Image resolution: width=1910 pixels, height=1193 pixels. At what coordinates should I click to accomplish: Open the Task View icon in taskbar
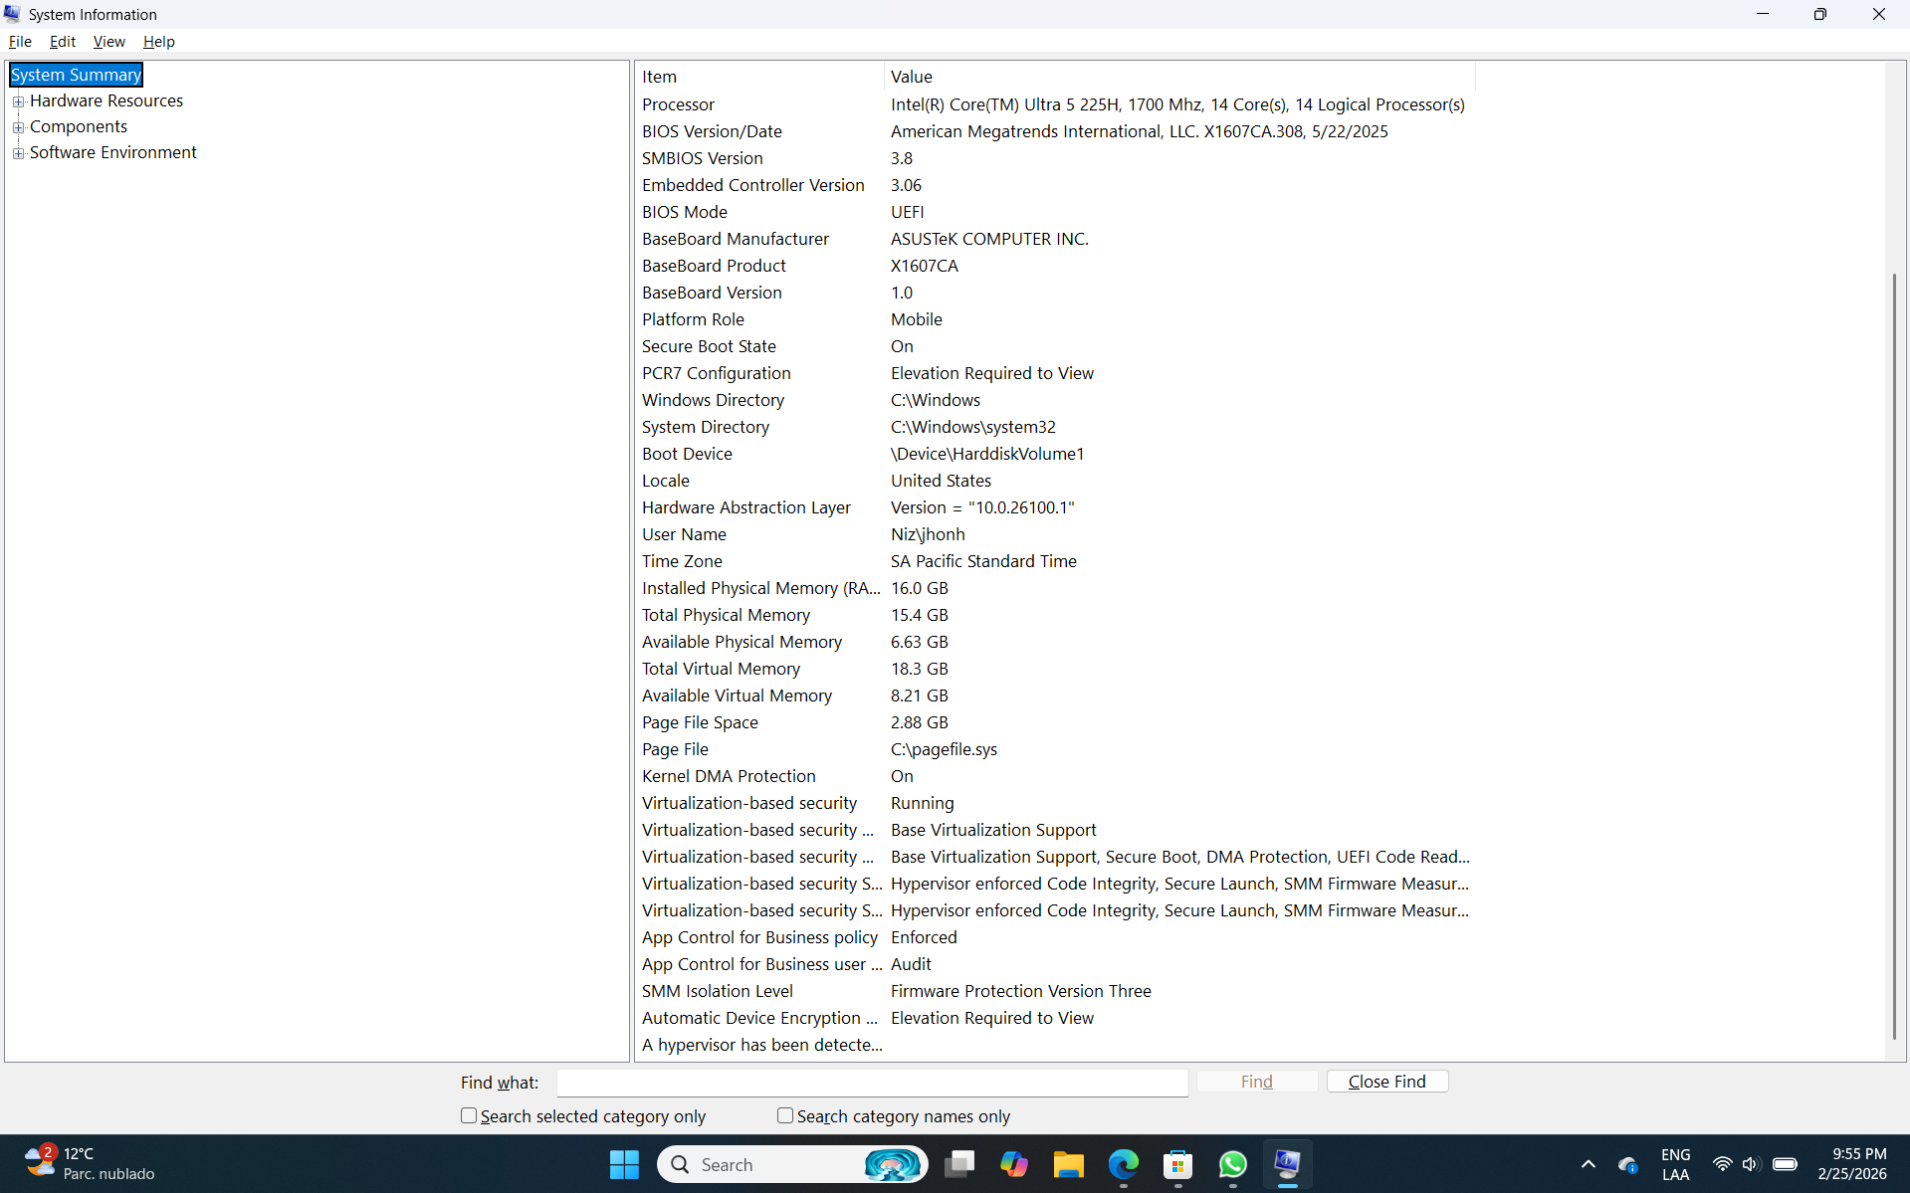(x=959, y=1164)
